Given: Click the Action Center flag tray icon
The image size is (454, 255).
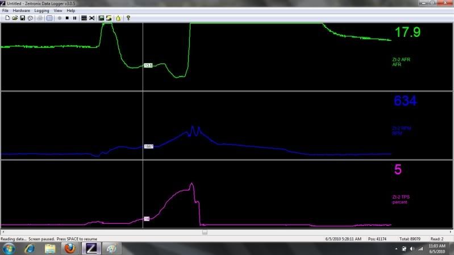Looking at the screenshot, I should [x=404, y=249].
